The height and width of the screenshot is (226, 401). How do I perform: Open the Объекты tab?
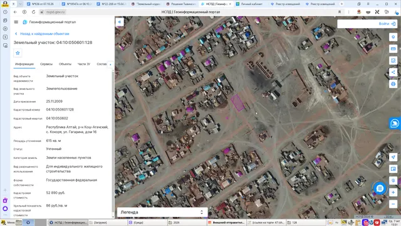(65, 64)
